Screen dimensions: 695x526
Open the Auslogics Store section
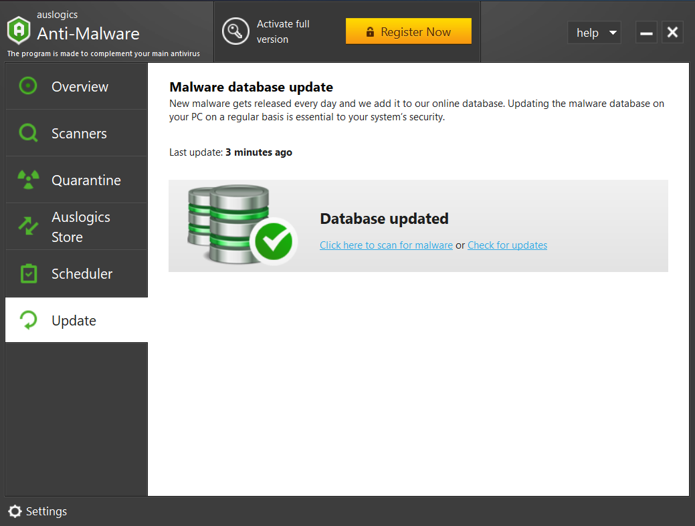pyautogui.click(x=76, y=227)
